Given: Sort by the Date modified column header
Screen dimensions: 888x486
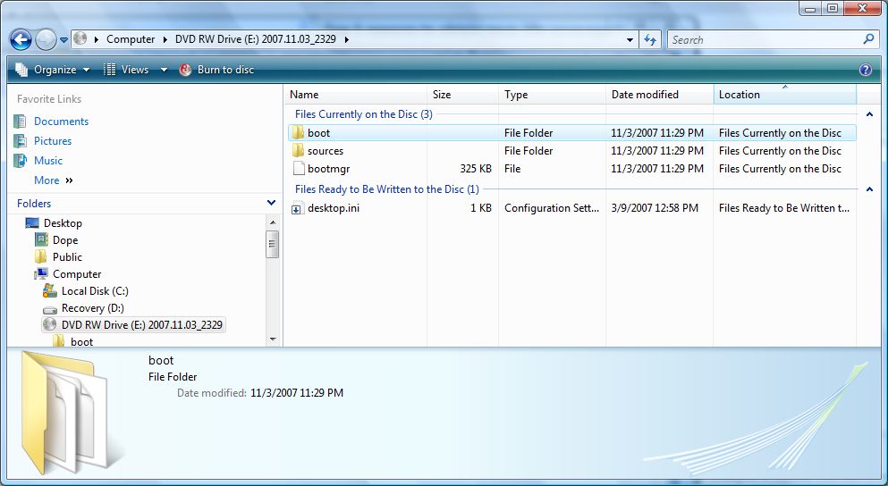Looking at the screenshot, I should coord(660,95).
